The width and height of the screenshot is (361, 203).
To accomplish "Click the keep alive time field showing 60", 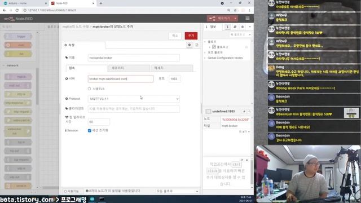I will point(99,122).
